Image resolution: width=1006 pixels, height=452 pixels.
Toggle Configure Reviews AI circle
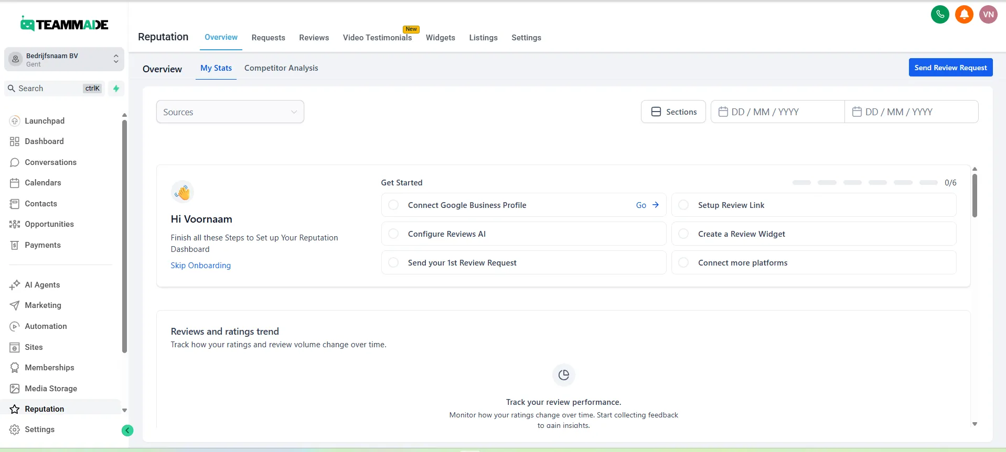click(393, 234)
